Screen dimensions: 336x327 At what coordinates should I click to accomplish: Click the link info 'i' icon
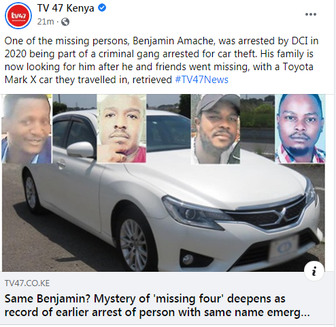click(314, 271)
